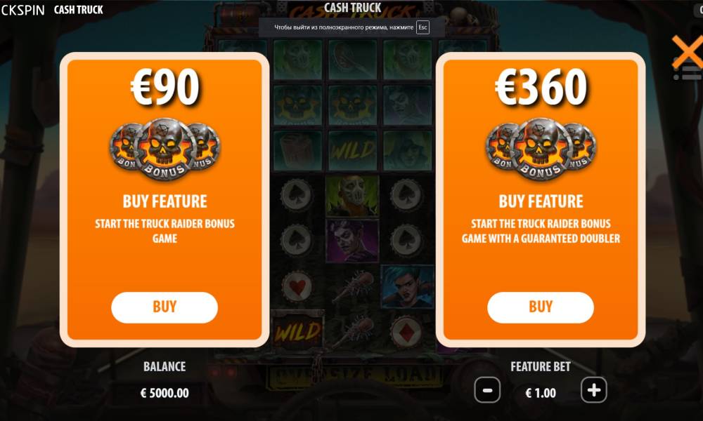The height and width of the screenshot is (421, 703).
Task: Click the red diamond bottle cap symbol
Action: coord(406,332)
